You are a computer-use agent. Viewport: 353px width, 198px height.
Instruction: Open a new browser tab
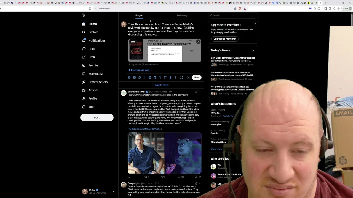point(325,3)
